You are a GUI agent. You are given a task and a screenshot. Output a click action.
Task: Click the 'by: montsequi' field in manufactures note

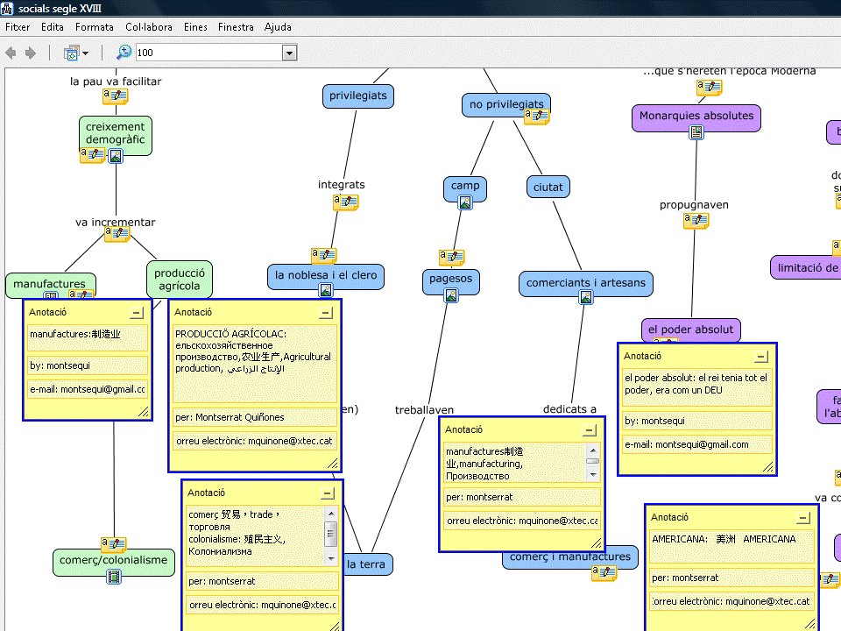tap(87, 365)
